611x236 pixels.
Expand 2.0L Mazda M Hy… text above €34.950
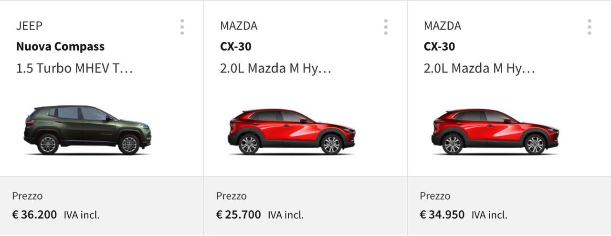[479, 69]
